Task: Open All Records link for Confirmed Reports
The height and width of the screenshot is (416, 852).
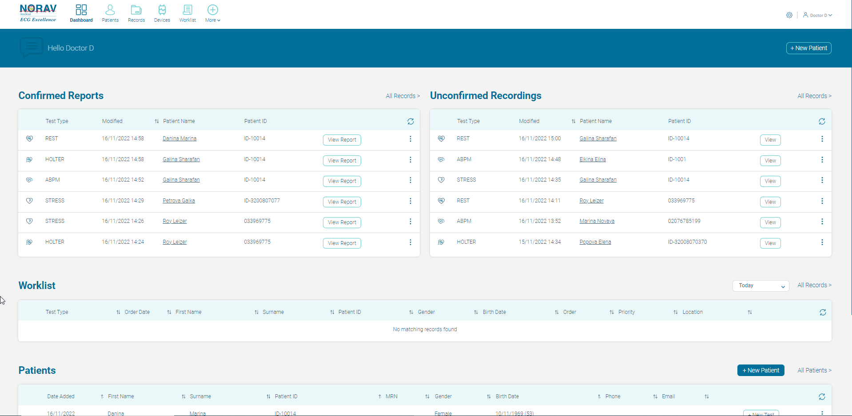Action: [402, 96]
